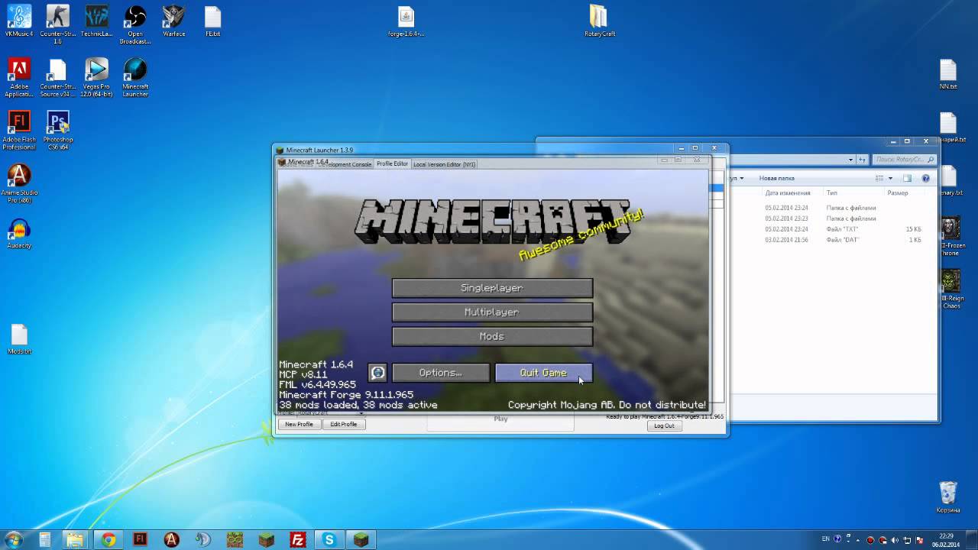This screenshot has height=550, width=978.
Task: Open the Windows Start menu
Action: coord(14,539)
